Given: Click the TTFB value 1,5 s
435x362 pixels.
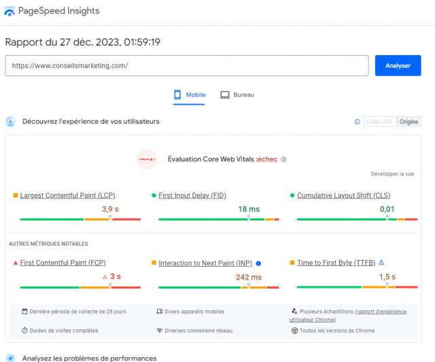Looking at the screenshot, I should pyautogui.click(x=387, y=277).
